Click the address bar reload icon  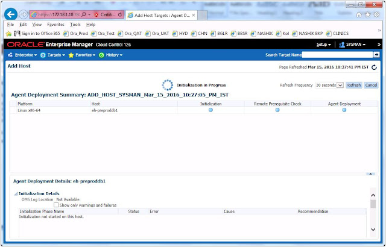point(119,14)
